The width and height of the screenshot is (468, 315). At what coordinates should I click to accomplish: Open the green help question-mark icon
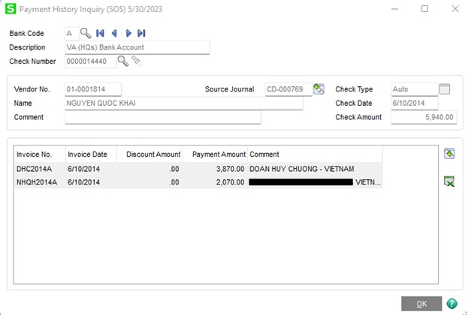452,304
